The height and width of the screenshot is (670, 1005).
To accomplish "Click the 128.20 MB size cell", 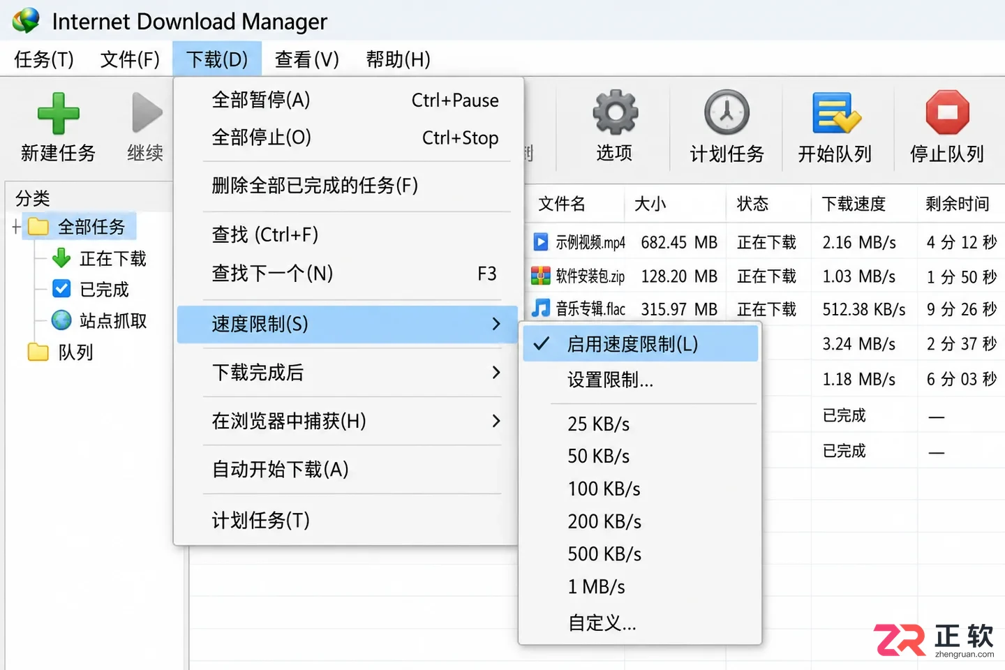I will tap(679, 276).
